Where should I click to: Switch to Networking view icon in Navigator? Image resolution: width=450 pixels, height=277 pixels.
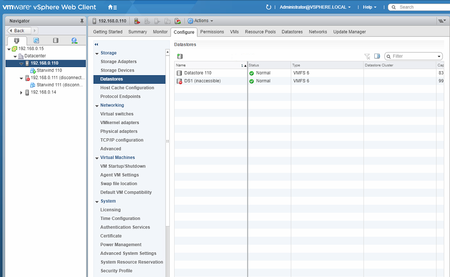74,40
